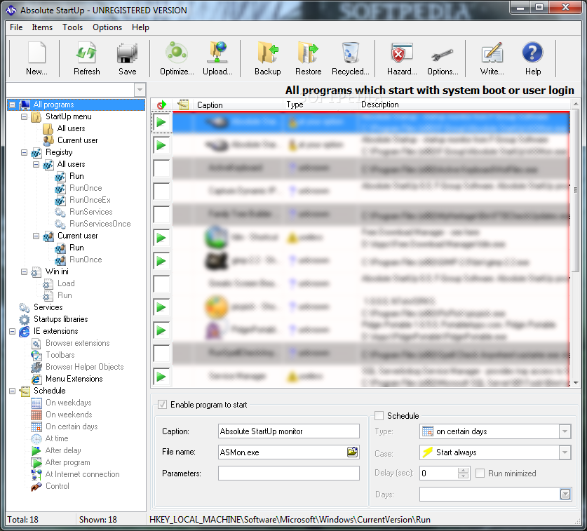This screenshot has height=531, width=587.
Task: Select the Control schedule item
Action: pos(58,486)
